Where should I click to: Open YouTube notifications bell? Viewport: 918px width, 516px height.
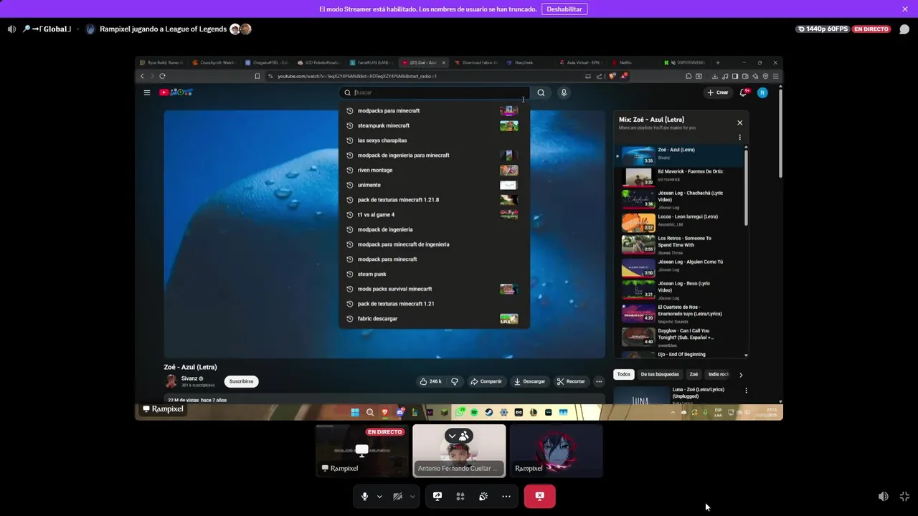coord(744,92)
